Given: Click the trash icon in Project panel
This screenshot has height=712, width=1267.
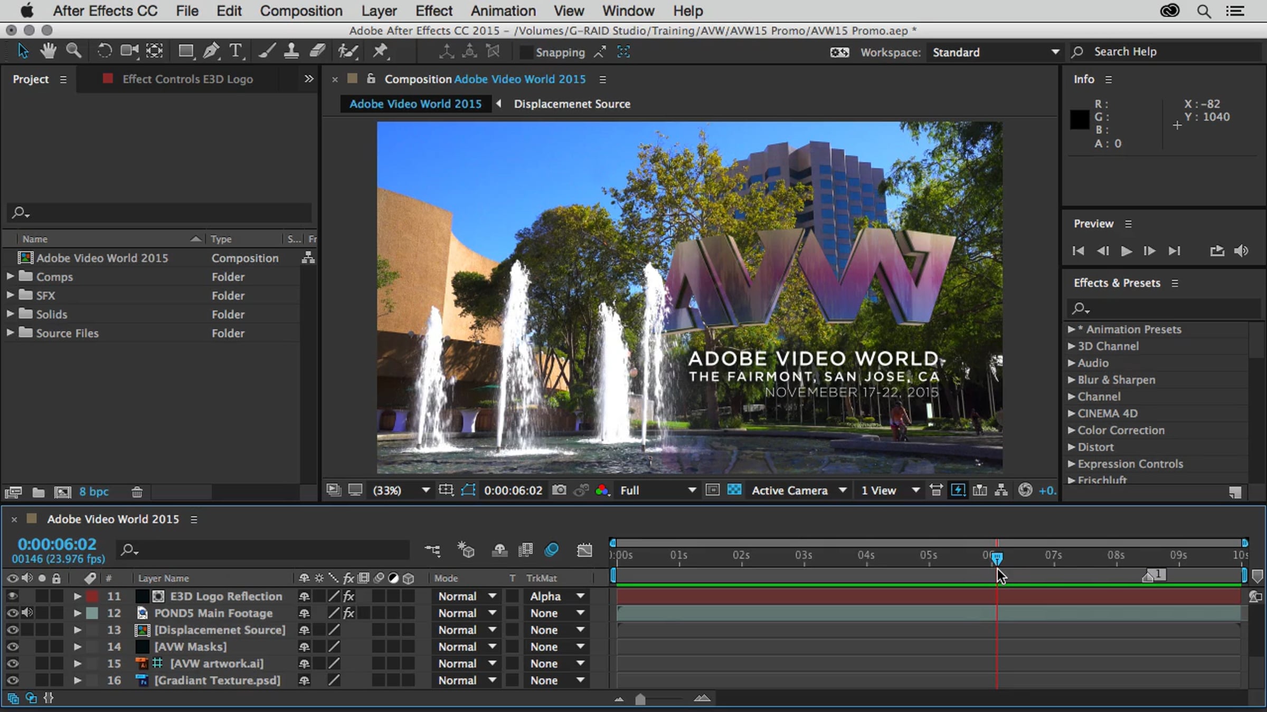Looking at the screenshot, I should pos(137,492).
